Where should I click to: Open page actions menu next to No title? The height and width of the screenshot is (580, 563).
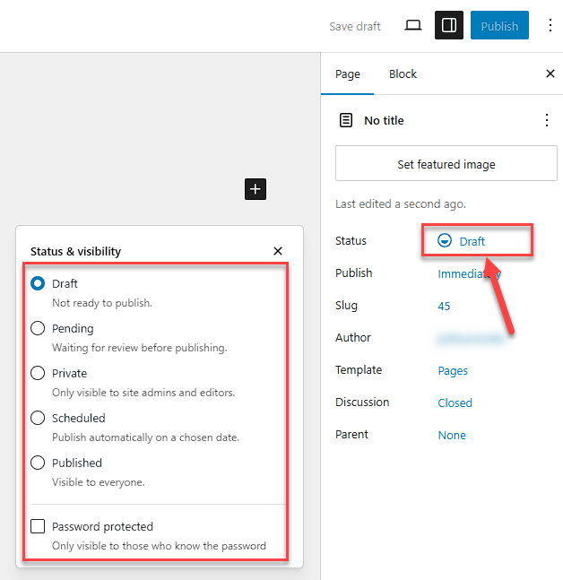547,120
